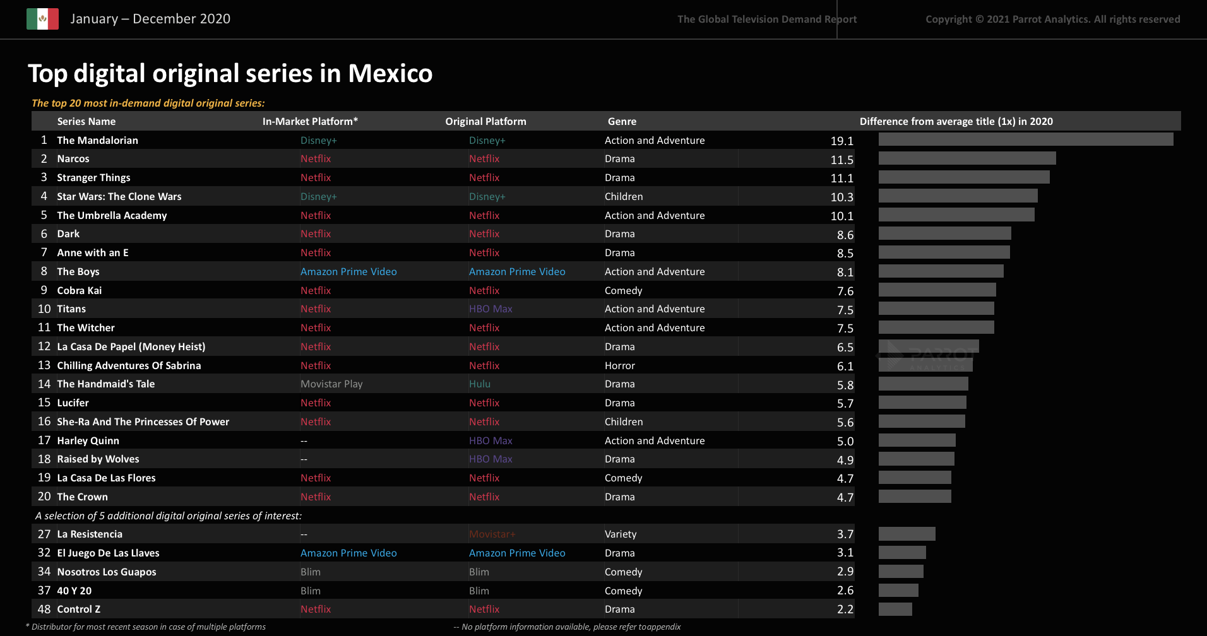This screenshot has width=1207, height=636.
Task: Select the 'Narcos' row title
Action: coord(73,159)
